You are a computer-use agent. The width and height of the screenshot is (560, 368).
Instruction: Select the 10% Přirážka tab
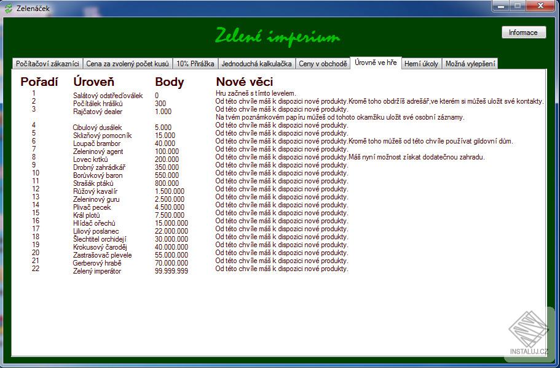tap(195, 64)
